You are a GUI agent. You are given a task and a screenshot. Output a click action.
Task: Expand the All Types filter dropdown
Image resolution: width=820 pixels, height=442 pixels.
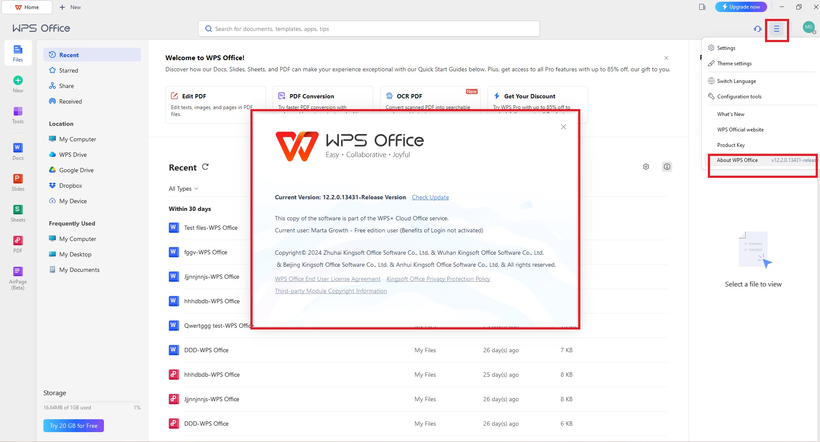pyautogui.click(x=183, y=188)
